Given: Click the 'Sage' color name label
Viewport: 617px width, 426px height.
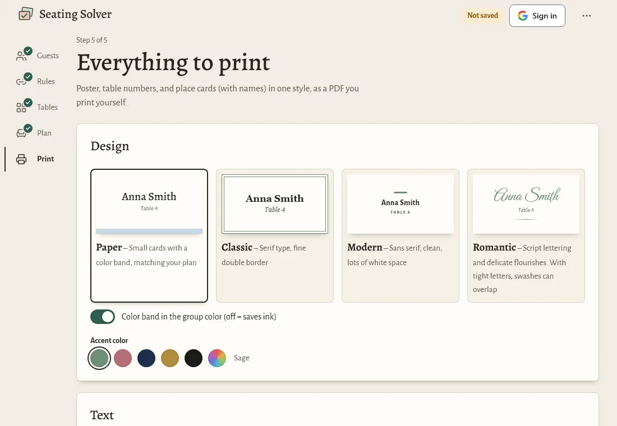Looking at the screenshot, I should (x=242, y=358).
